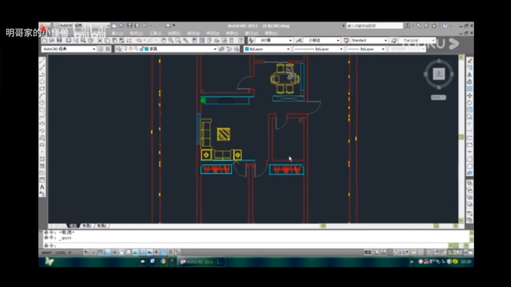Toggle the model space button in status bar
The image size is (511, 287).
point(368,252)
